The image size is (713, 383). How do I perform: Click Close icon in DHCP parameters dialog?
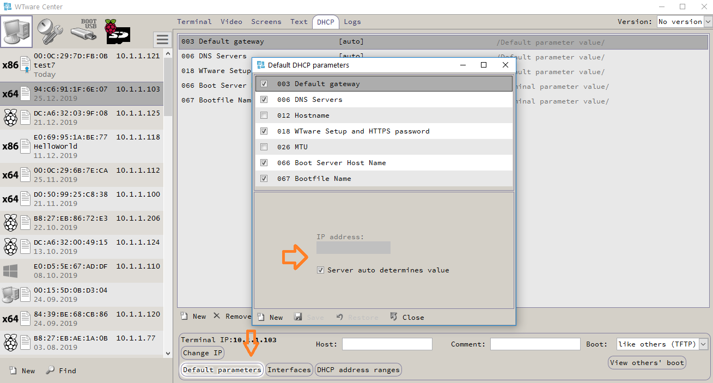pyautogui.click(x=394, y=317)
